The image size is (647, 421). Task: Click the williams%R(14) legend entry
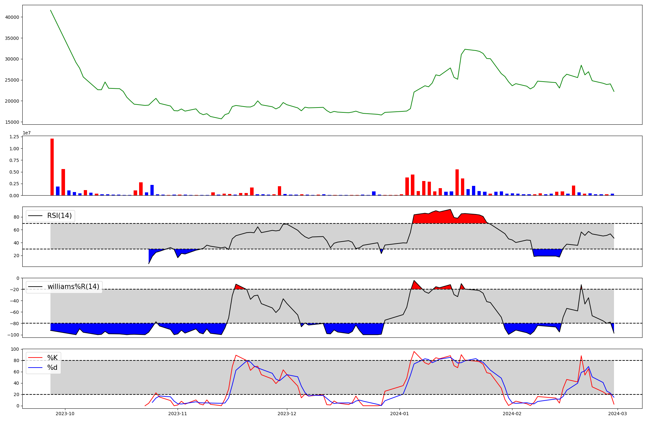tap(73, 287)
